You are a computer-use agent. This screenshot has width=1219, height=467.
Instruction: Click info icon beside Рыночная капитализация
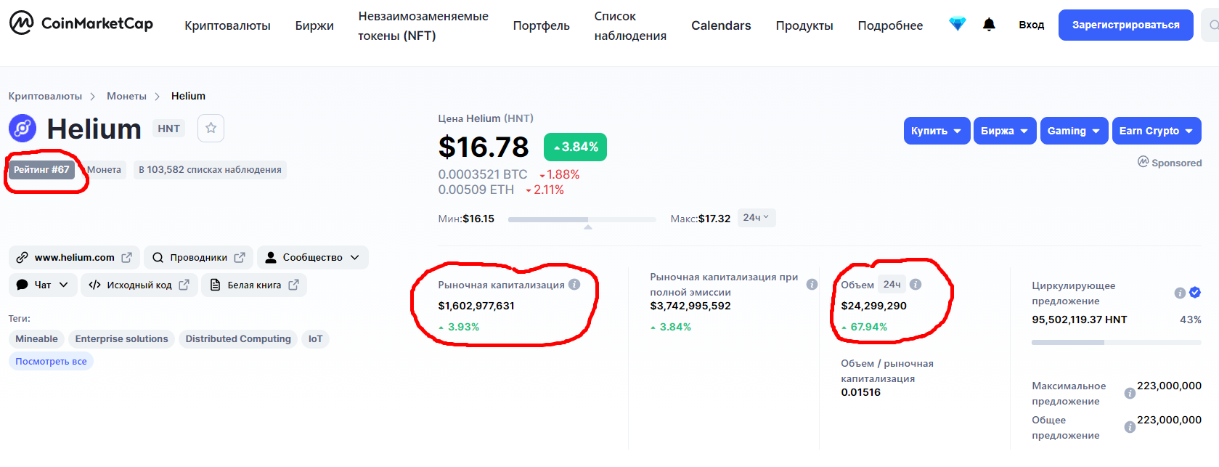point(574,285)
